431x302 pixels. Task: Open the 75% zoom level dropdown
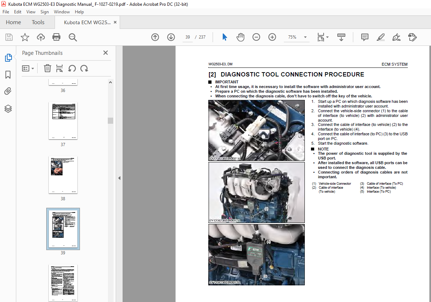coord(297,37)
